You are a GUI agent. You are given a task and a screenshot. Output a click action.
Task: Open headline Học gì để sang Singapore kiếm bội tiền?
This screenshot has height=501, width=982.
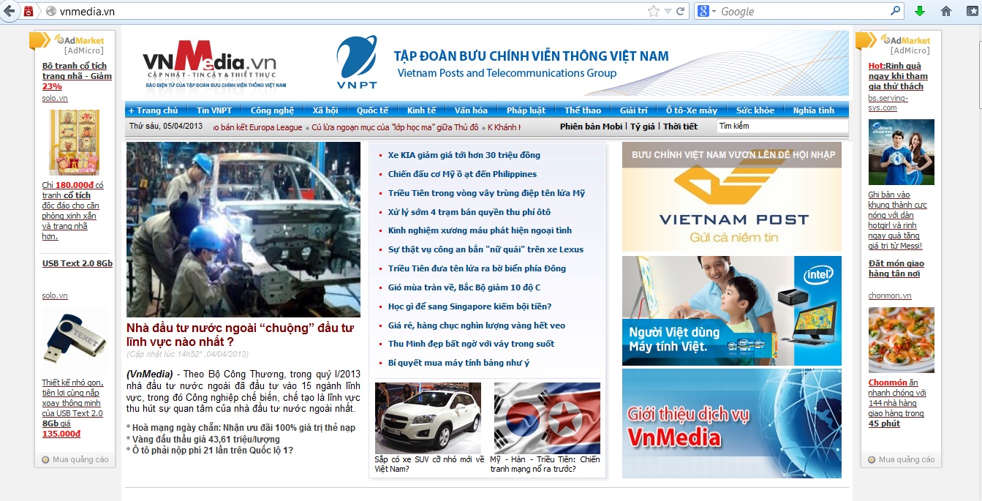click(469, 306)
